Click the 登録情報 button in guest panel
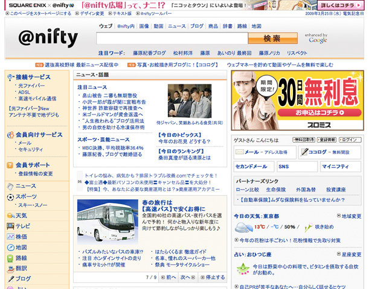The height and width of the screenshot is (289, 369). (x=327, y=140)
